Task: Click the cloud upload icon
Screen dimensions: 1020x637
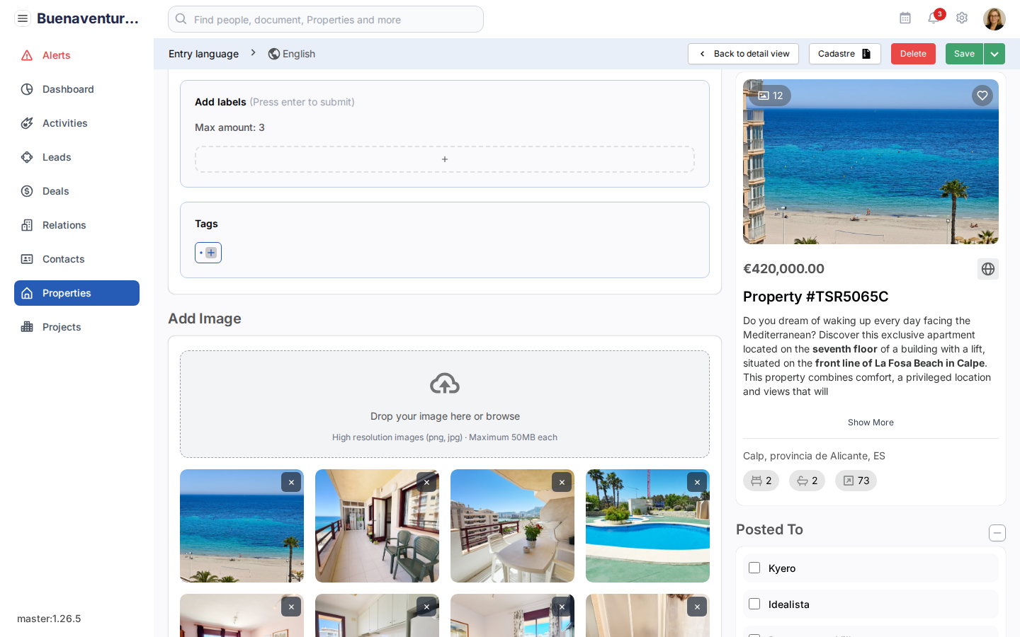Action: click(445, 384)
